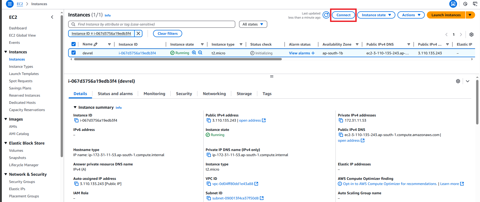Image resolution: width=480 pixels, height=202 pixels.
Task: Collapse the Instance summary section
Action: click(75, 107)
